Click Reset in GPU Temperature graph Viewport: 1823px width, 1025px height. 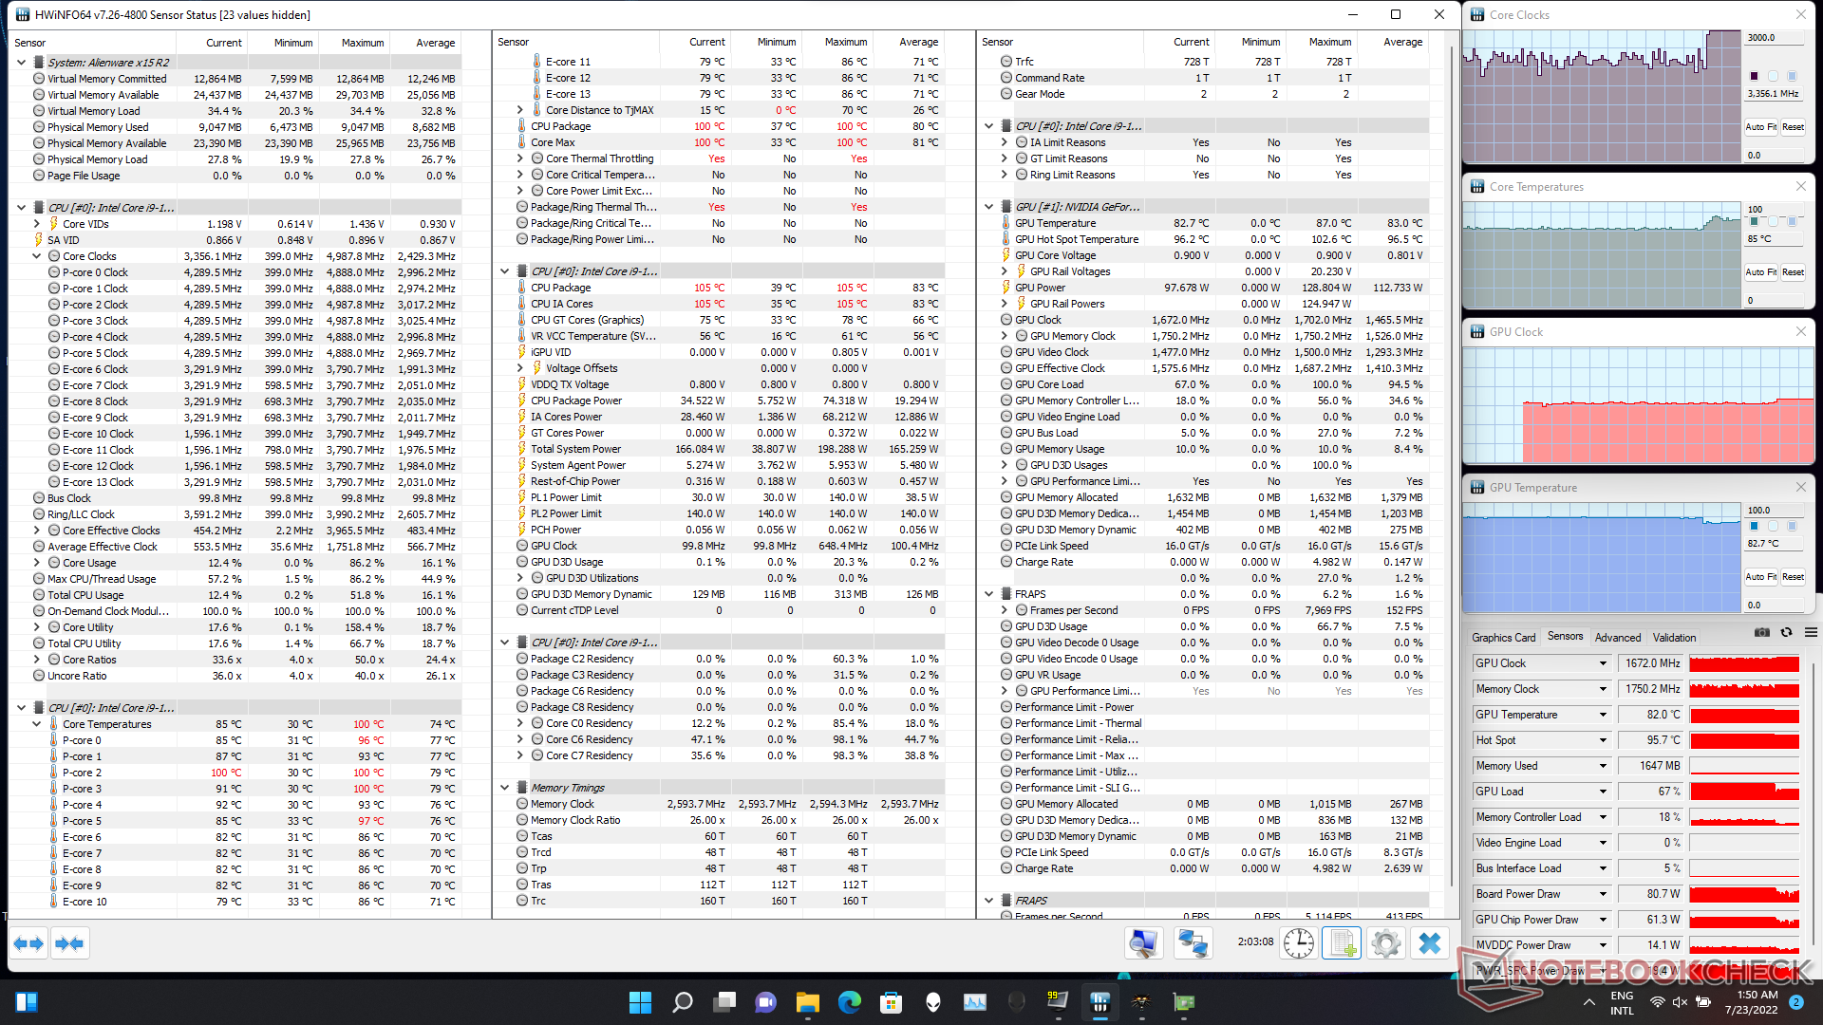coord(1793,577)
